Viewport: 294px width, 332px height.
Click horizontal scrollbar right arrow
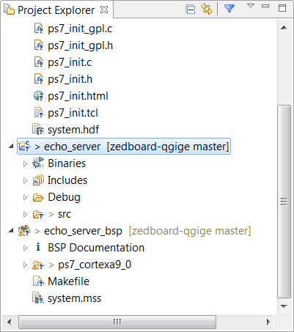pos(268,322)
